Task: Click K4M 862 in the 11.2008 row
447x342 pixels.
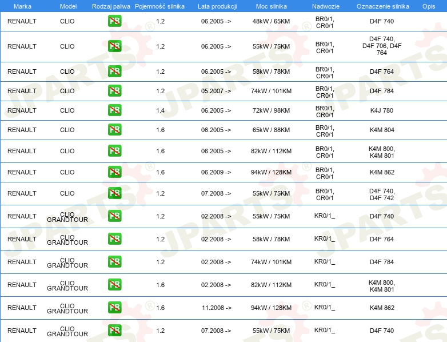Action: tap(382, 308)
